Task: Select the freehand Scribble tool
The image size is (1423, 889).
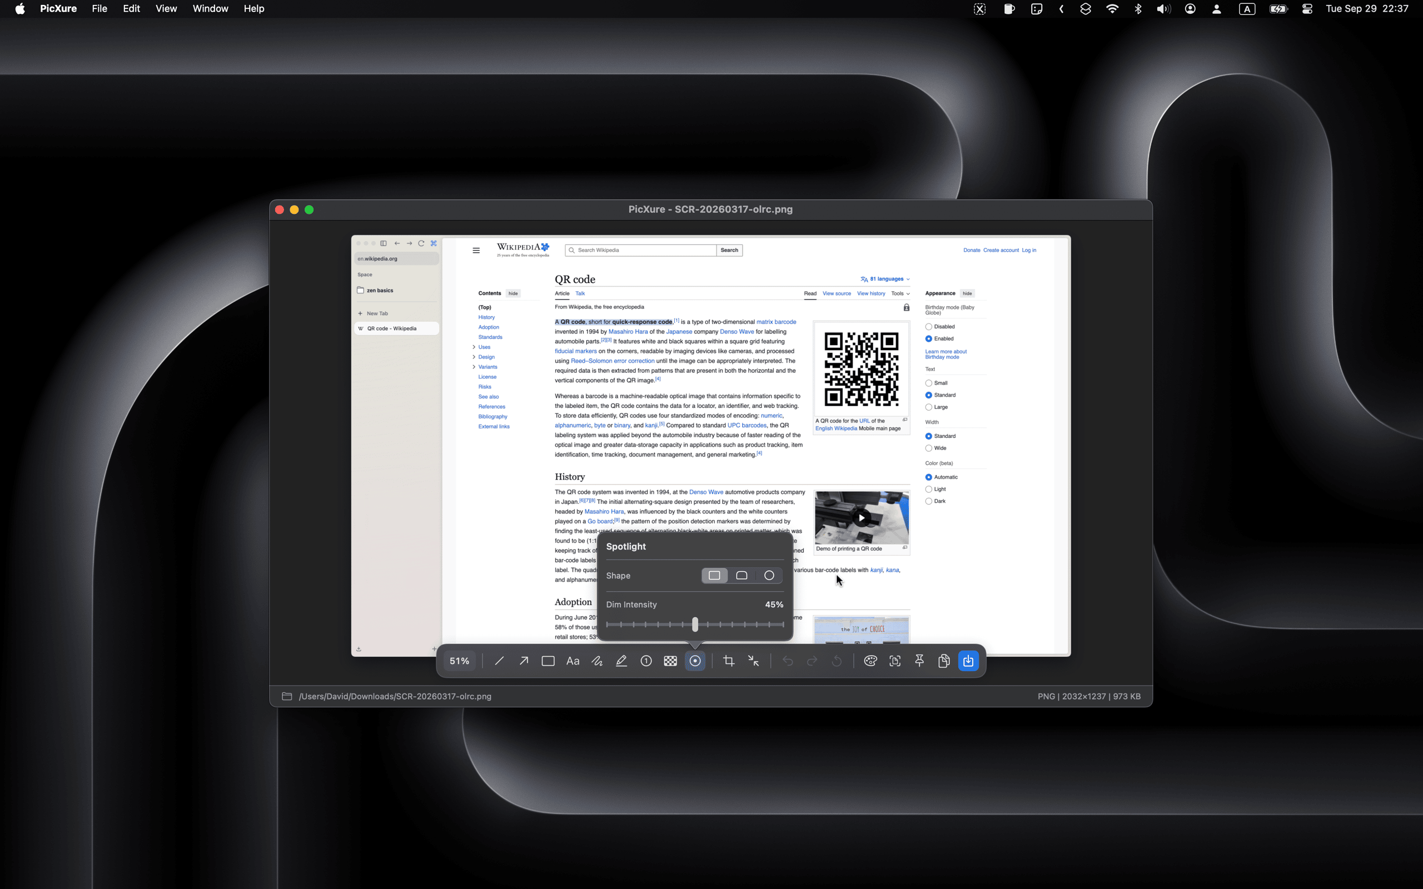Action: point(597,661)
